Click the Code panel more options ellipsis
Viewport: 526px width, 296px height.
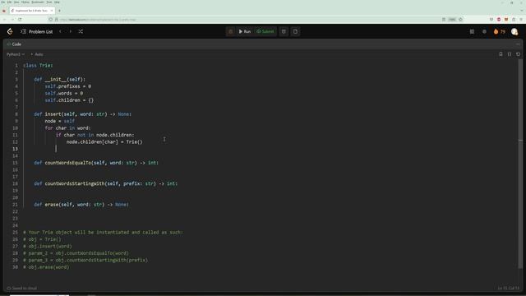coord(518,44)
